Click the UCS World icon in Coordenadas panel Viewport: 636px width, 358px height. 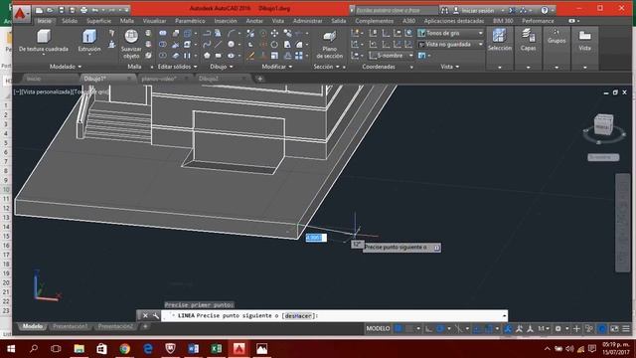click(408, 33)
